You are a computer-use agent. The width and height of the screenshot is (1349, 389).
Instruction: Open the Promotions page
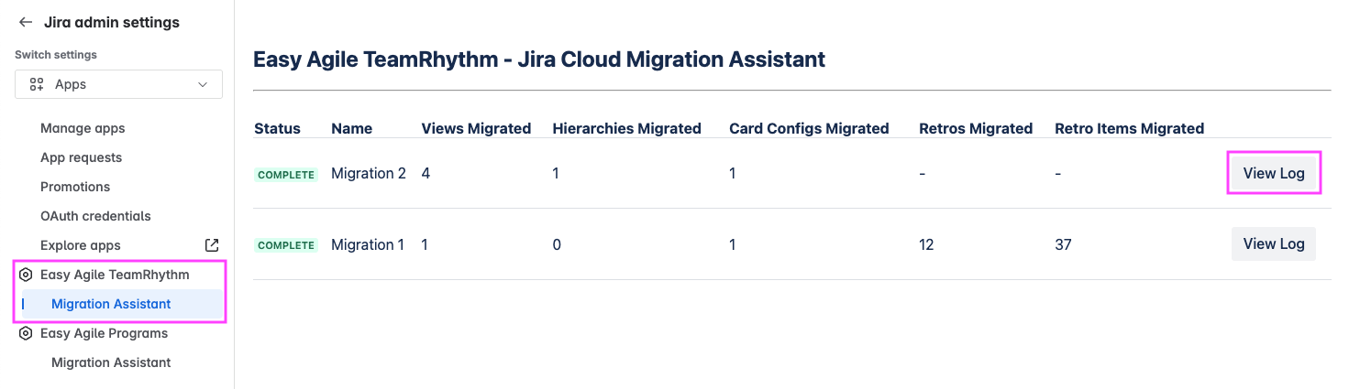[75, 187]
